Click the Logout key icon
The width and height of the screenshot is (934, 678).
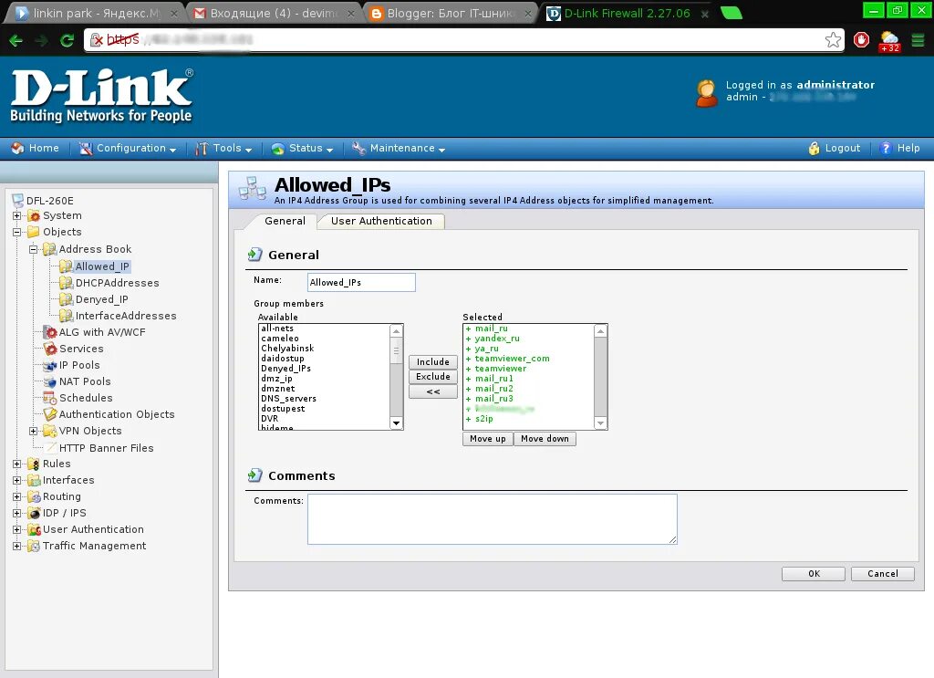tap(813, 148)
